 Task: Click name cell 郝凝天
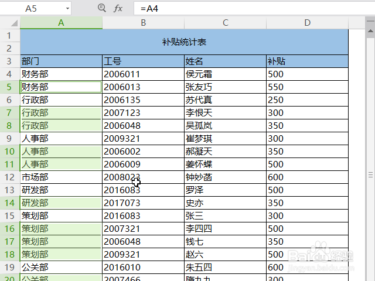coord(225,152)
